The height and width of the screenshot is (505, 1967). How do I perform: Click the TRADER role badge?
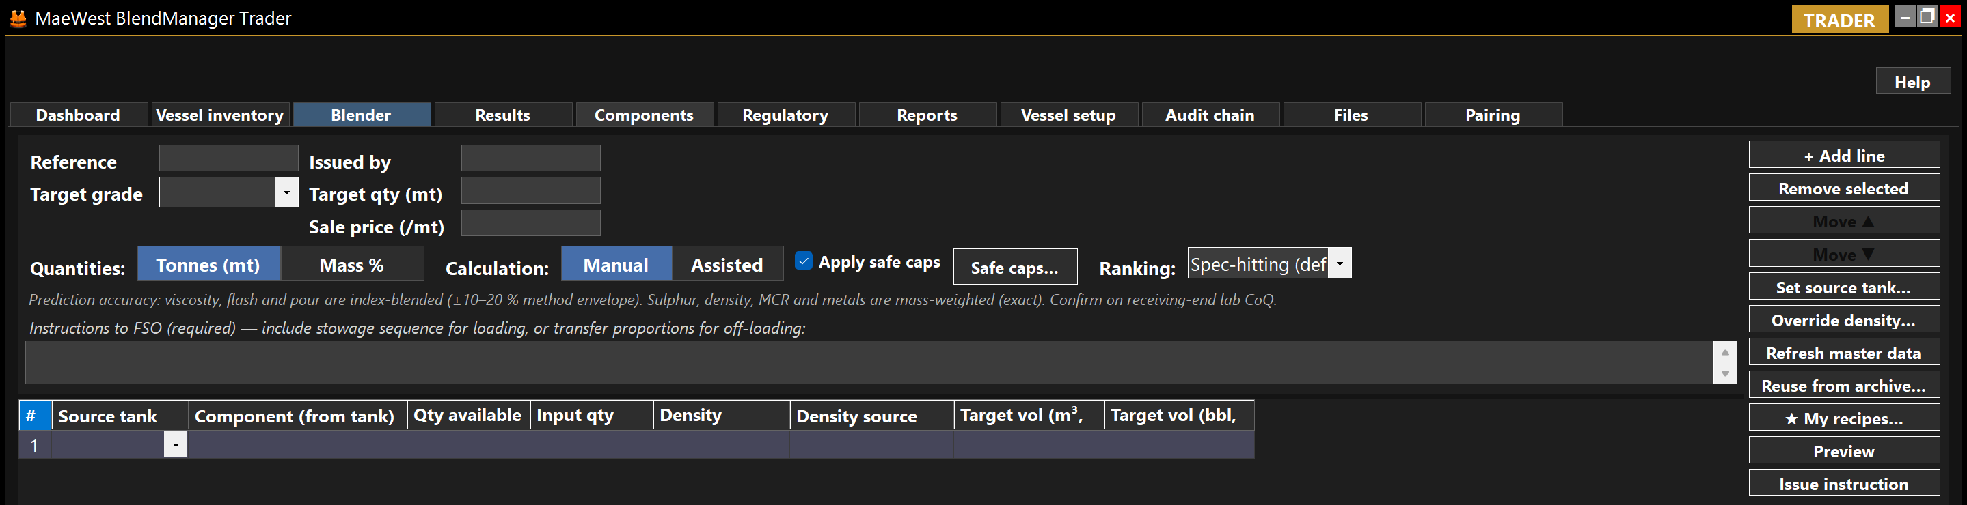point(1839,20)
